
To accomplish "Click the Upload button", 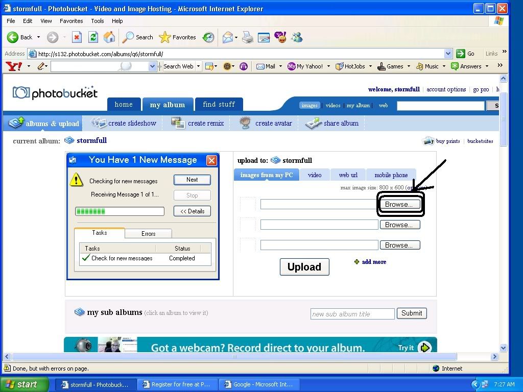I will coord(304,266).
